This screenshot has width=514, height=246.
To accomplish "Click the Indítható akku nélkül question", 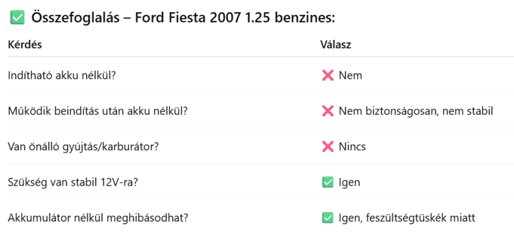I will (62, 76).
